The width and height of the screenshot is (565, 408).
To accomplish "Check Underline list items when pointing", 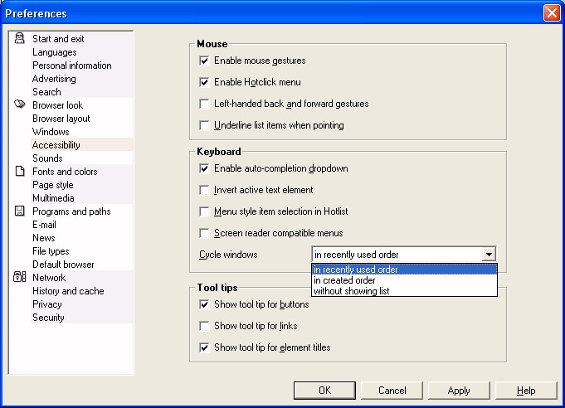I will [x=204, y=125].
